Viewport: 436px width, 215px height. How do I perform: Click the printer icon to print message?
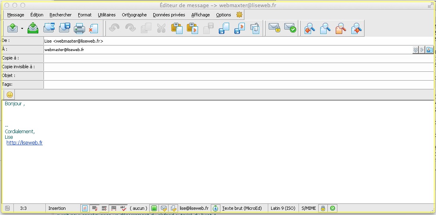(x=79, y=28)
